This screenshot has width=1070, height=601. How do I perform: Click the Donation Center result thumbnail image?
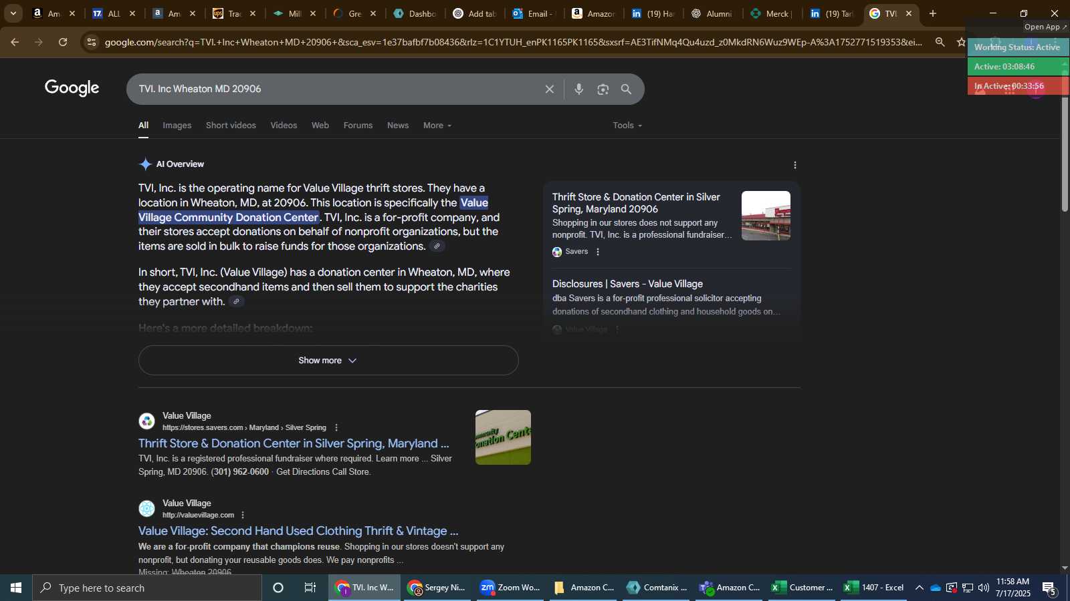point(503,437)
